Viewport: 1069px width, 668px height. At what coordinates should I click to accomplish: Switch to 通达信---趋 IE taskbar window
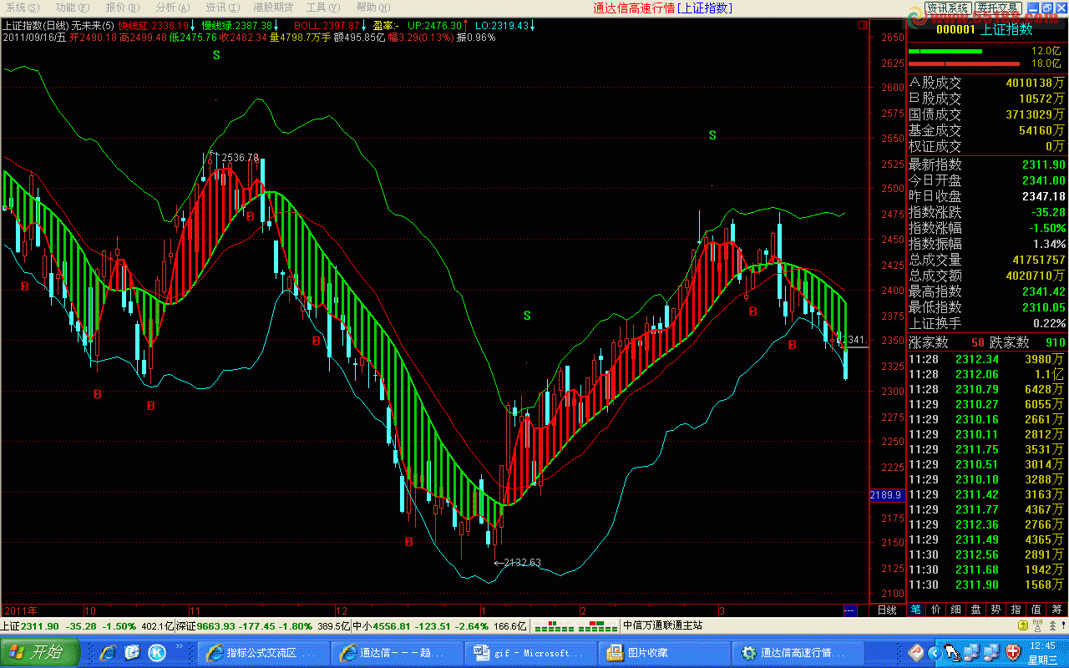point(396,653)
